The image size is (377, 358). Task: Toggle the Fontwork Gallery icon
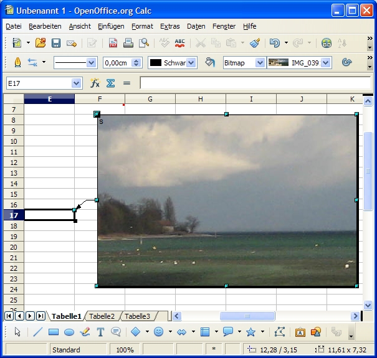pos(300,332)
